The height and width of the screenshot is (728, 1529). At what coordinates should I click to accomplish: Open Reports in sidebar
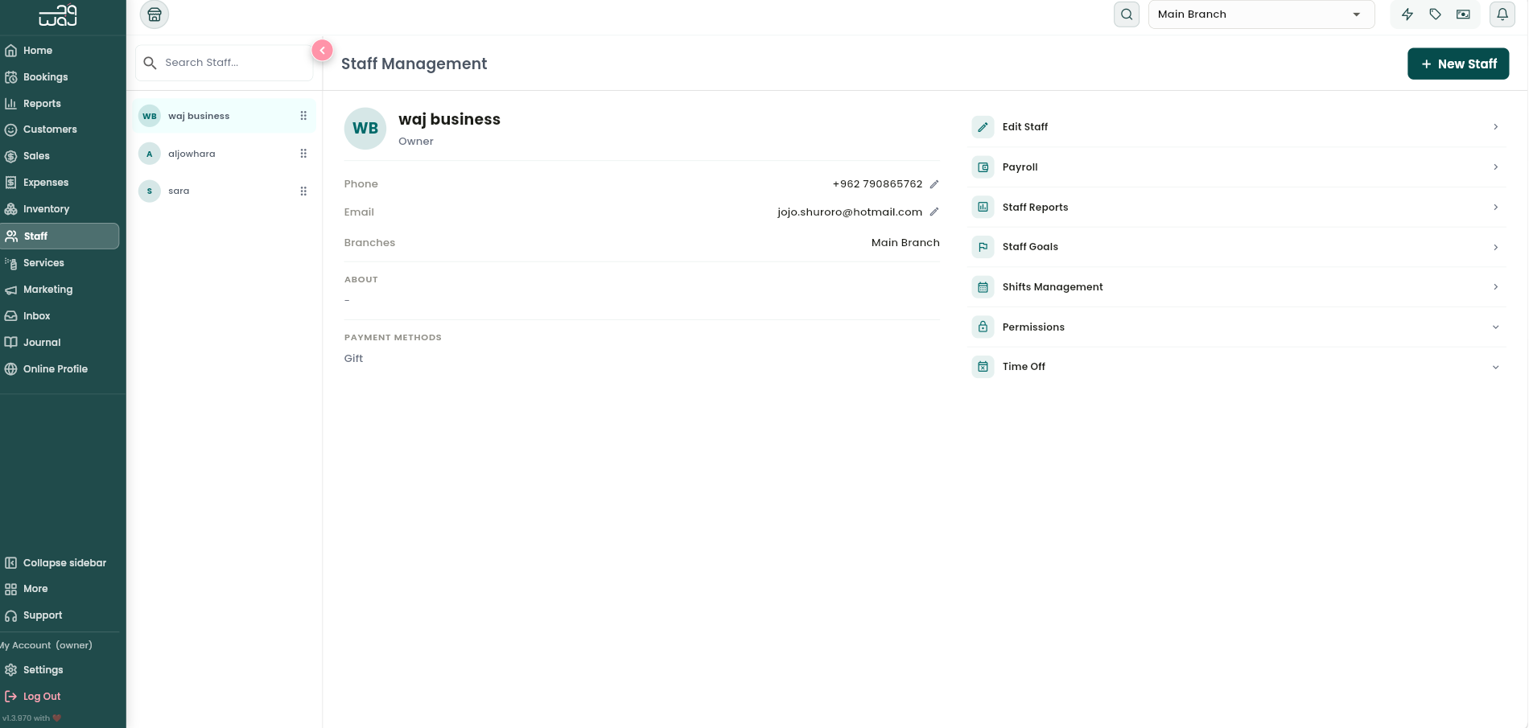(x=60, y=104)
